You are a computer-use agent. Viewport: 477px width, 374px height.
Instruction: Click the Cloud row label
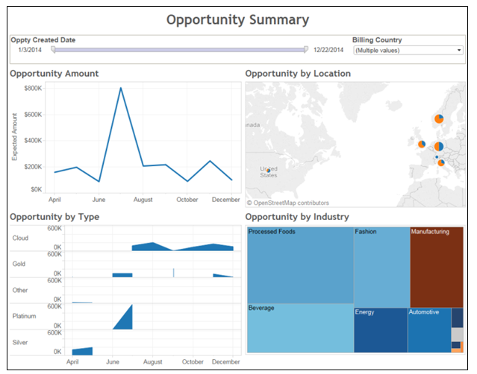(x=20, y=238)
